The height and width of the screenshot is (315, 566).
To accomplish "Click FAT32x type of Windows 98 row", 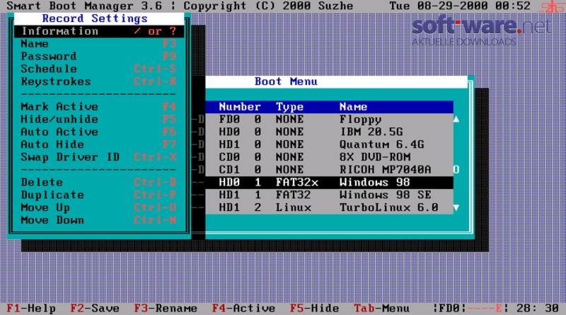I will [296, 183].
